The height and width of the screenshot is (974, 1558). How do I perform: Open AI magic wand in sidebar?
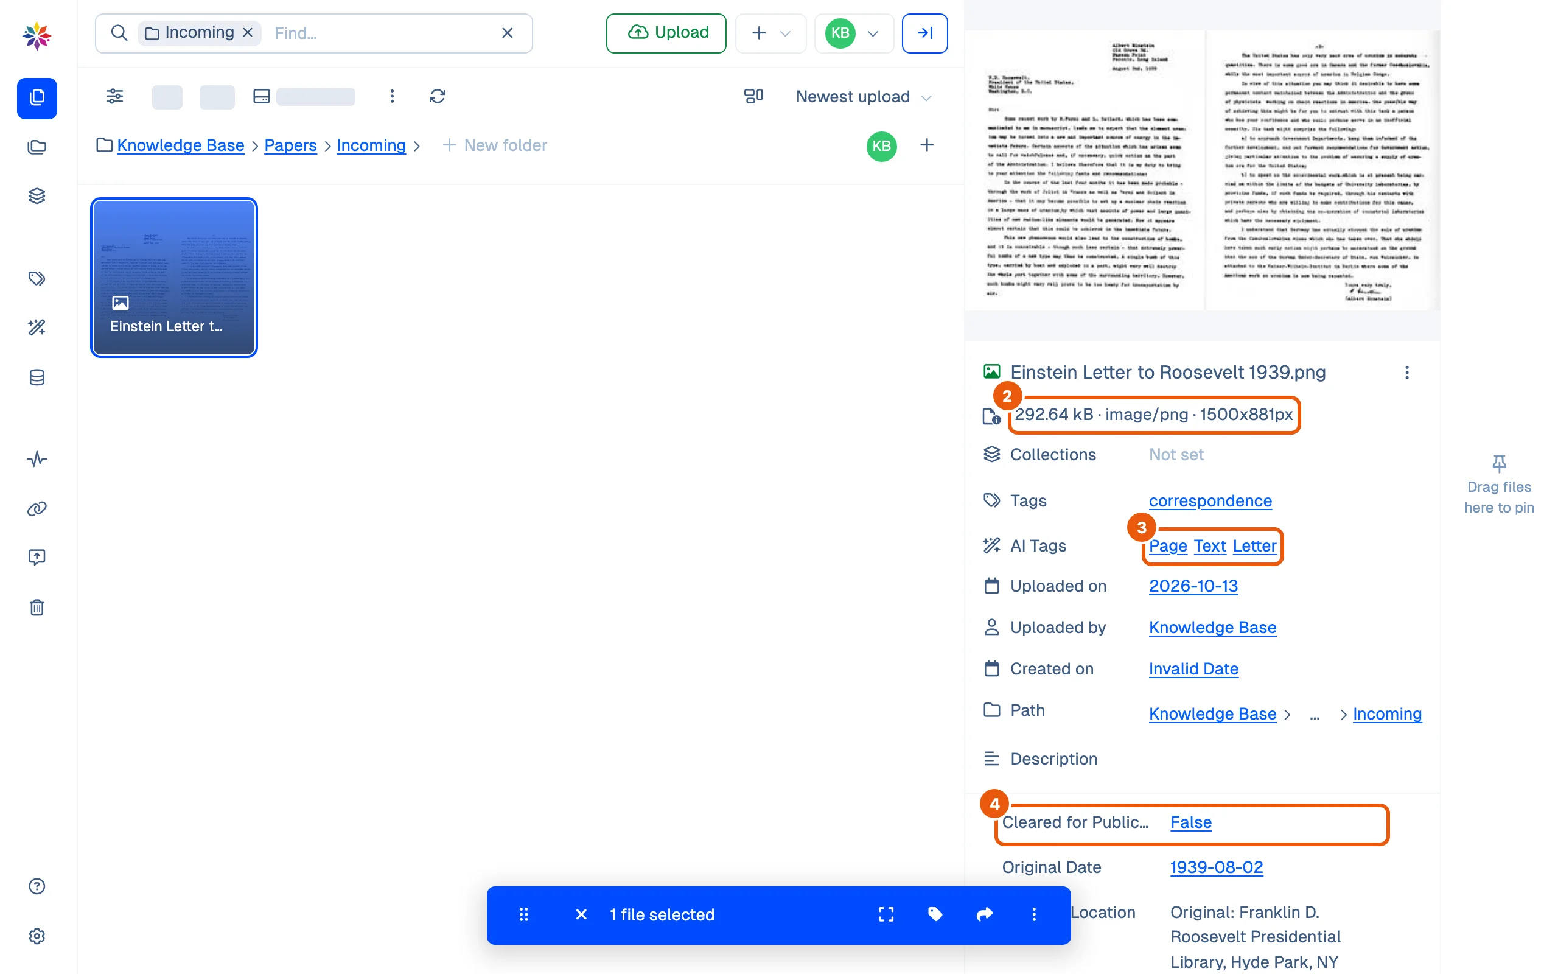pyautogui.click(x=37, y=328)
